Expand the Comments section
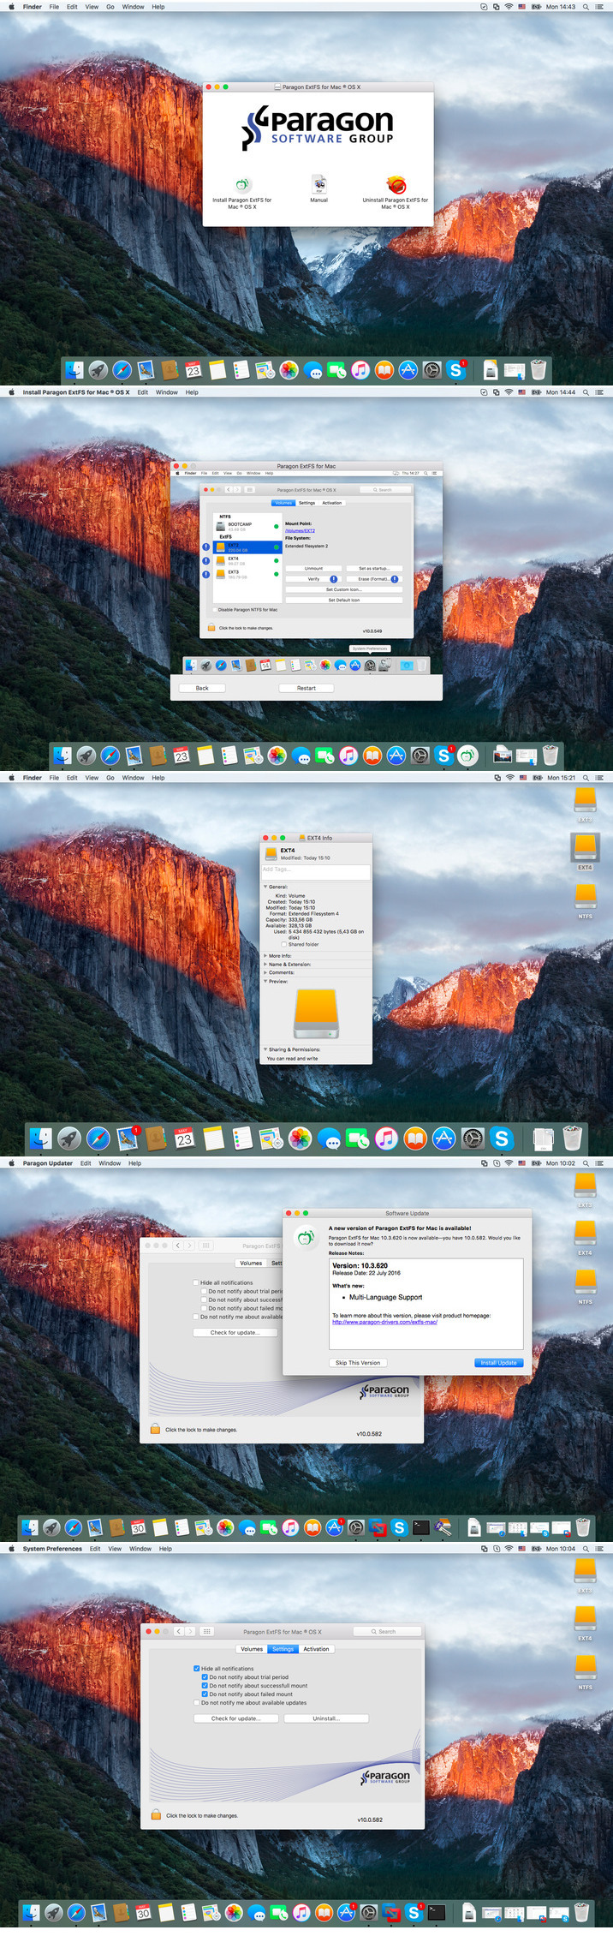This screenshot has height=1936, width=613. click(265, 973)
